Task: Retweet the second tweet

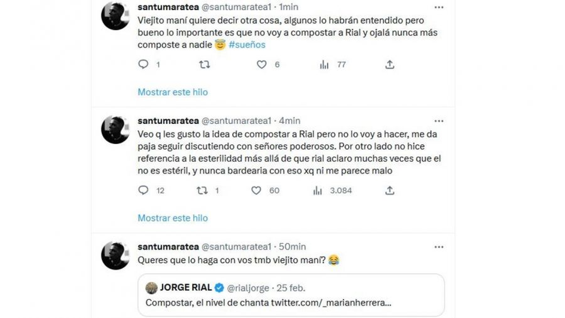Action: click(x=202, y=191)
